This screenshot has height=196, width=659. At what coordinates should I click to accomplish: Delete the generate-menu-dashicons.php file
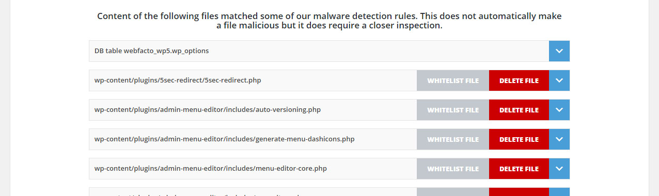tap(519, 139)
